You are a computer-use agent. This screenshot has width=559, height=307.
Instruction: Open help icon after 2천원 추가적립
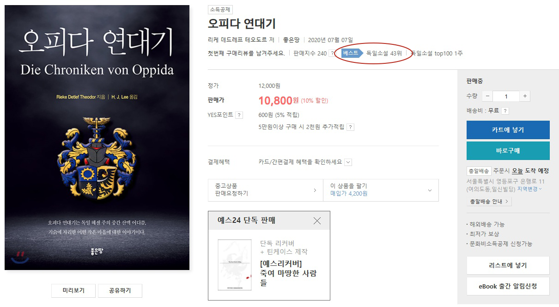point(350,127)
